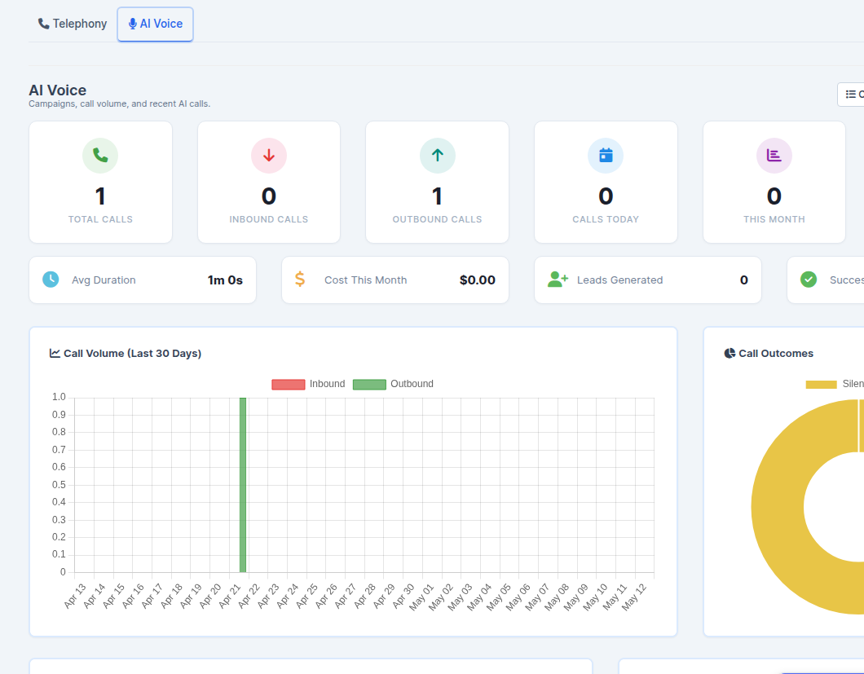The height and width of the screenshot is (674, 864).
Task: Click the Avg Duration label
Action: pyautogui.click(x=104, y=280)
